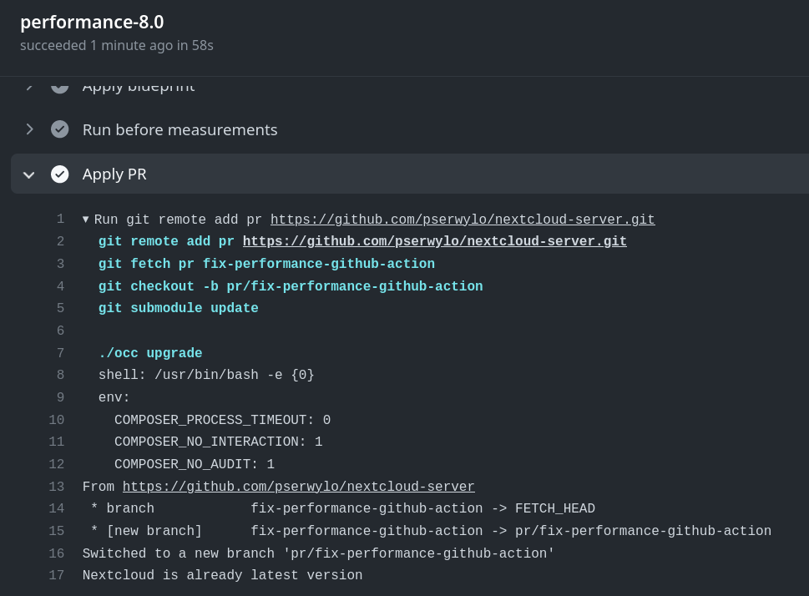Expand the Run before measurements step
809x596 pixels.
(29, 129)
